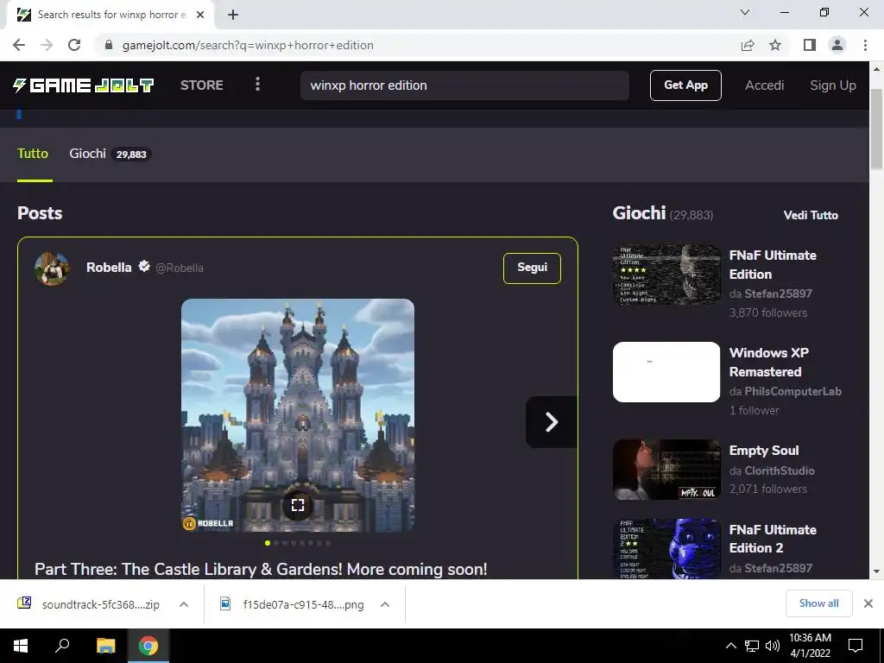Open the Empty Soul game thumbnail
The width and height of the screenshot is (884, 663).
666,470
